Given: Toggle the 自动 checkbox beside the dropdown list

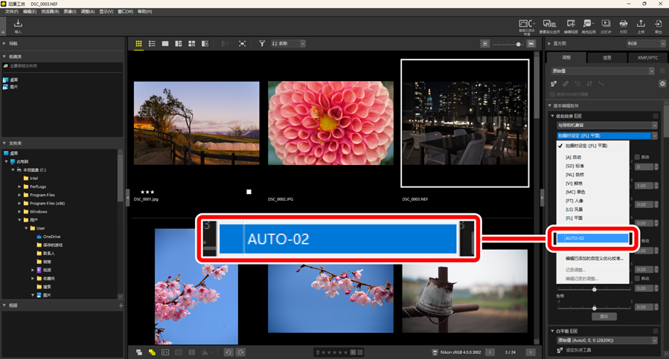Looking at the screenshot, I should pos(637,157).
